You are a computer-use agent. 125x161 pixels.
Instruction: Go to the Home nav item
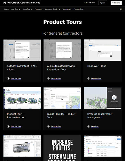tap(6, 9)
